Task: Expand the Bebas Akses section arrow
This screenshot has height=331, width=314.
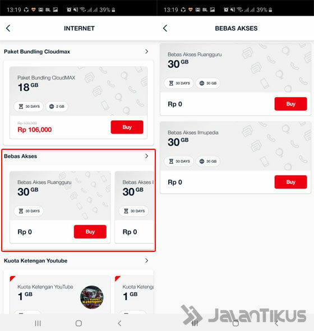Action: point(147,156)
